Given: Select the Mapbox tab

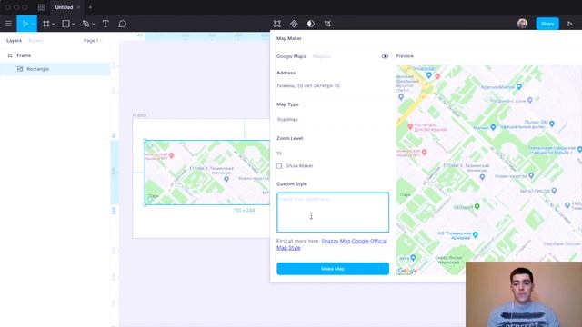Looking at the screenshot, I should [x=321, y=56].
